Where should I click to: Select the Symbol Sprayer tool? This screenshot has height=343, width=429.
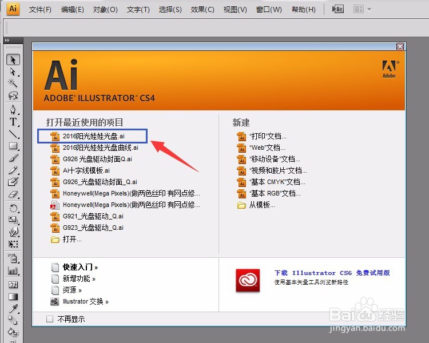[x=13, y=258]
